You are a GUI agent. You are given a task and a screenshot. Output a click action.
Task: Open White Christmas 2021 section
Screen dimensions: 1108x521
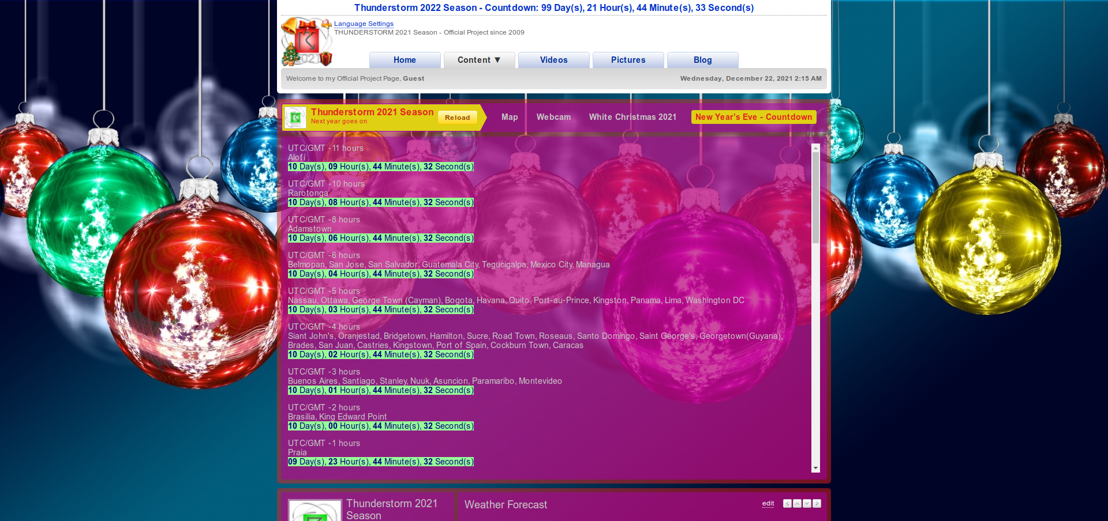click(x=632, y=117)
